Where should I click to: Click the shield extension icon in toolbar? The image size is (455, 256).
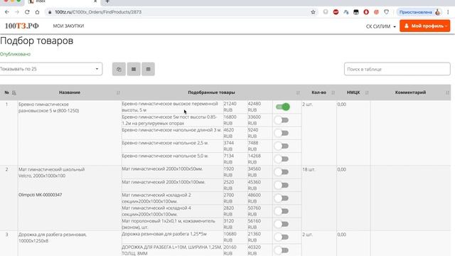pyautogui.click(x=386, y=12)
